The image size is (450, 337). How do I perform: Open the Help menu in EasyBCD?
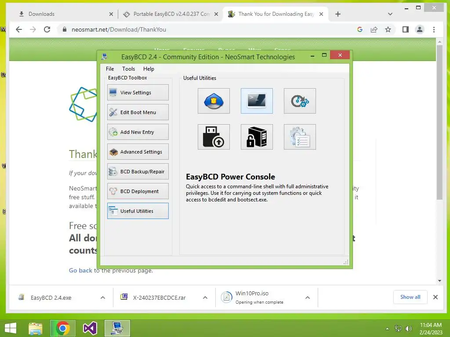pyautogui.click(x=149, y=69)
